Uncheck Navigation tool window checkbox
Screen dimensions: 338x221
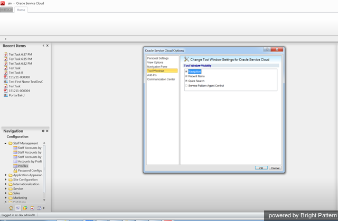186,72
